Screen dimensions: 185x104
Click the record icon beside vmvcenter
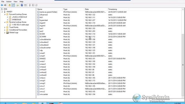pos(38,94)
